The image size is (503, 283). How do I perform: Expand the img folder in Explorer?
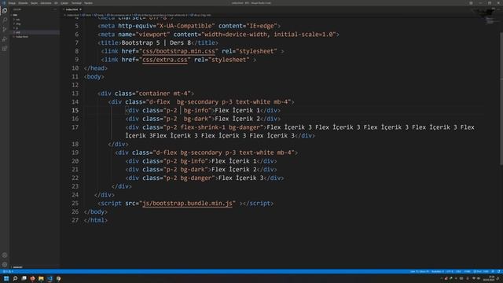(18, 24)
